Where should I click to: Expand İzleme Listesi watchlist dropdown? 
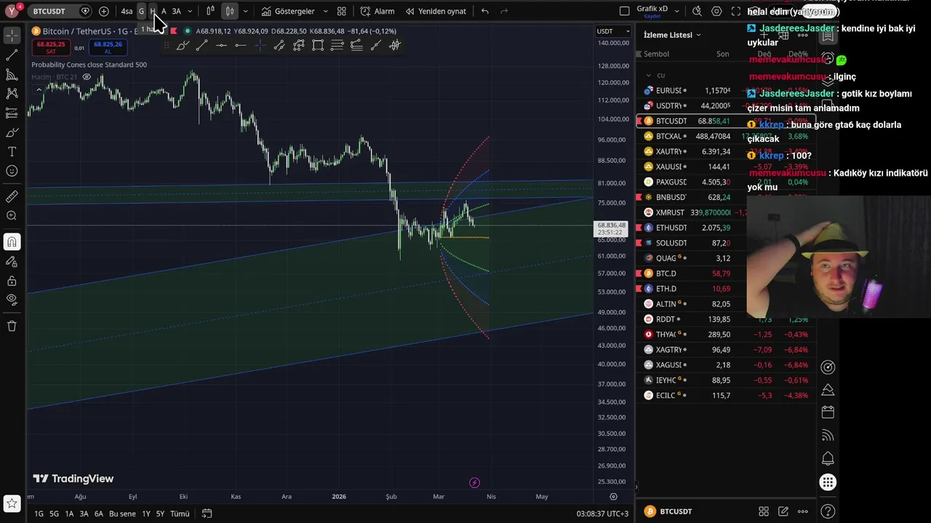click(672, 35)
